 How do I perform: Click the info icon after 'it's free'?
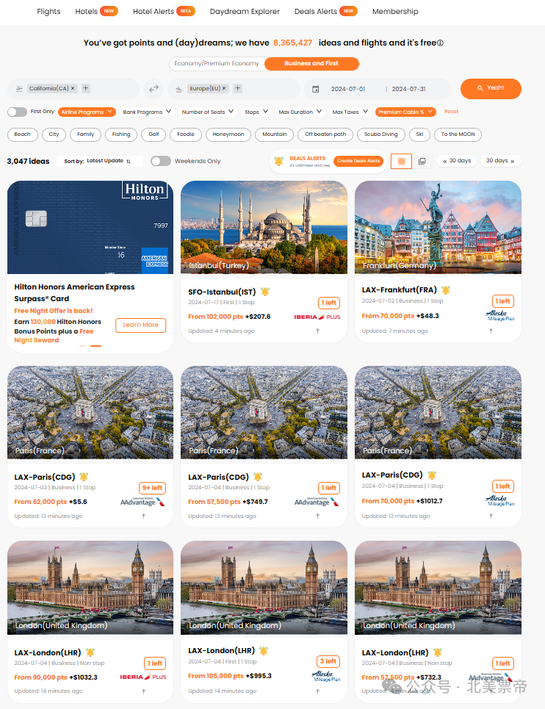point(440,43)
